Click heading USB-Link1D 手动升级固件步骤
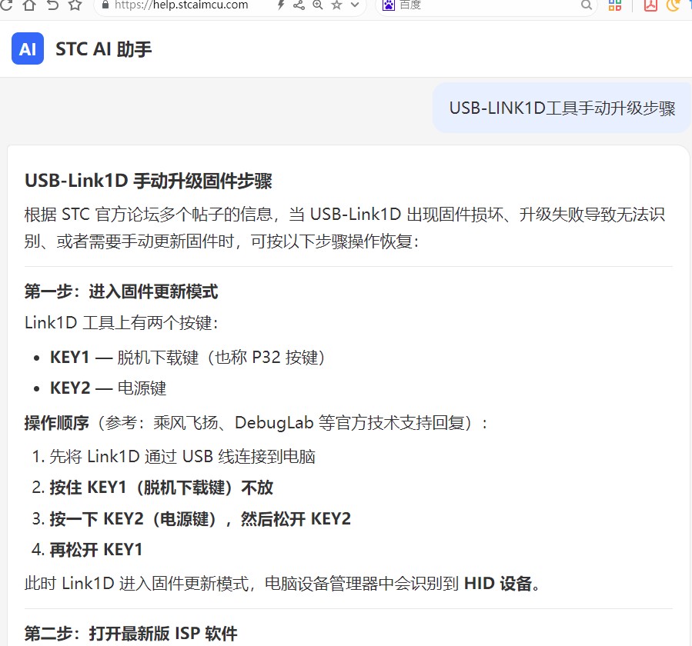 click(149, 181)
